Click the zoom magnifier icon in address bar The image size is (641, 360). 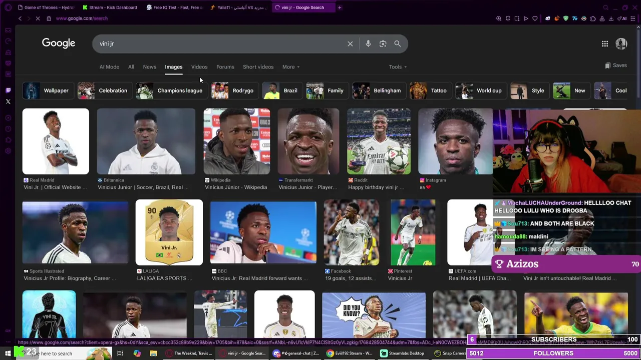[x=499, y=18]
